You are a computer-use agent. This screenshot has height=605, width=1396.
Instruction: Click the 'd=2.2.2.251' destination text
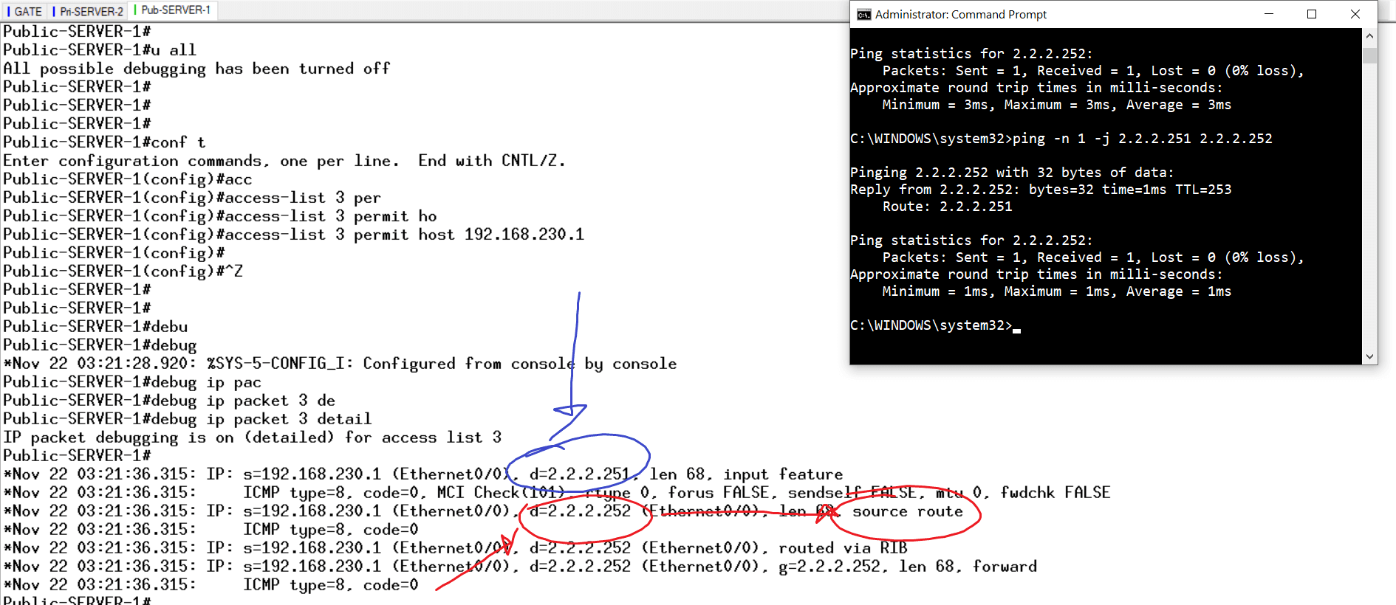[x=580, y=474]
